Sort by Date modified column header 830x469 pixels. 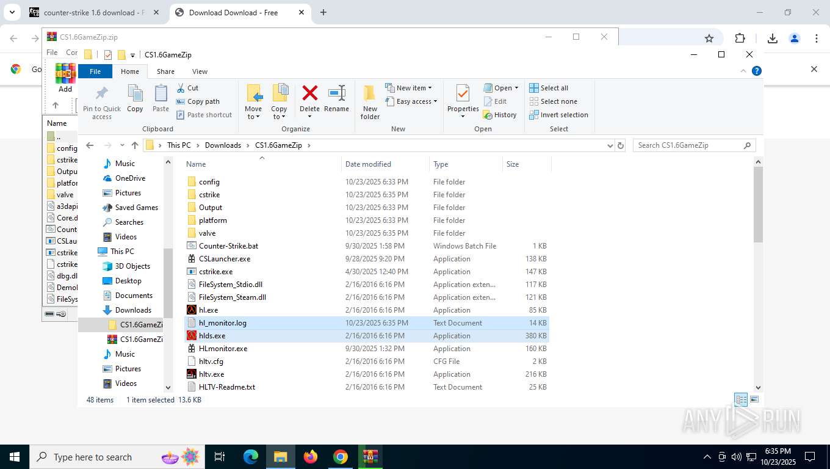coord(385,164)
